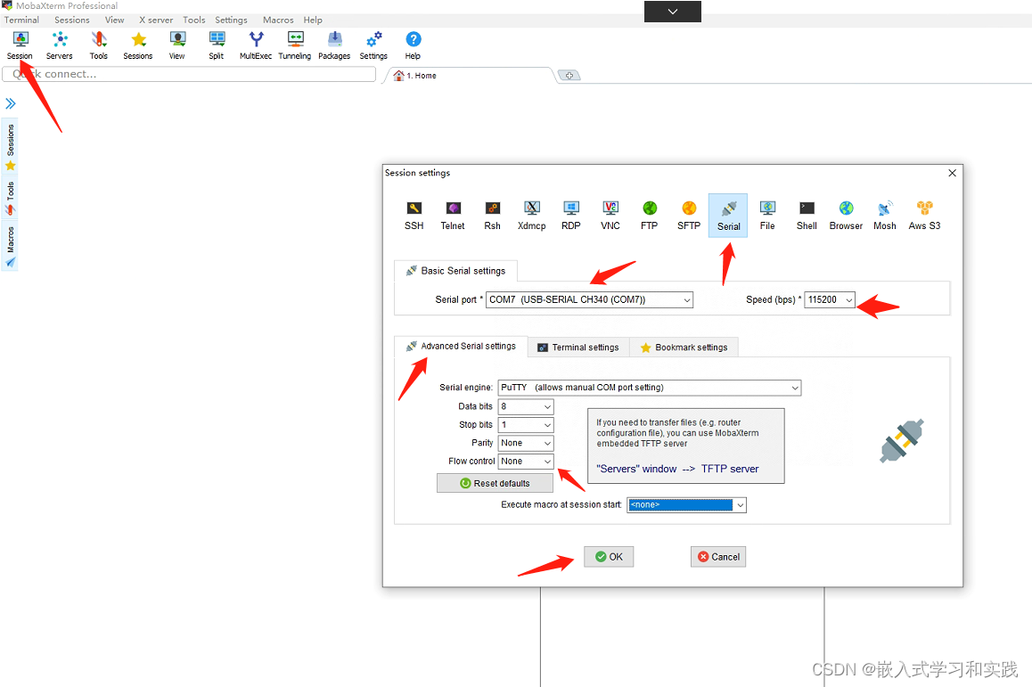Expand the sidebar with double chevron
Image resolution: width=1032 pixels, height=687 pixels.
pyautogui.click(x=11, y=103)
